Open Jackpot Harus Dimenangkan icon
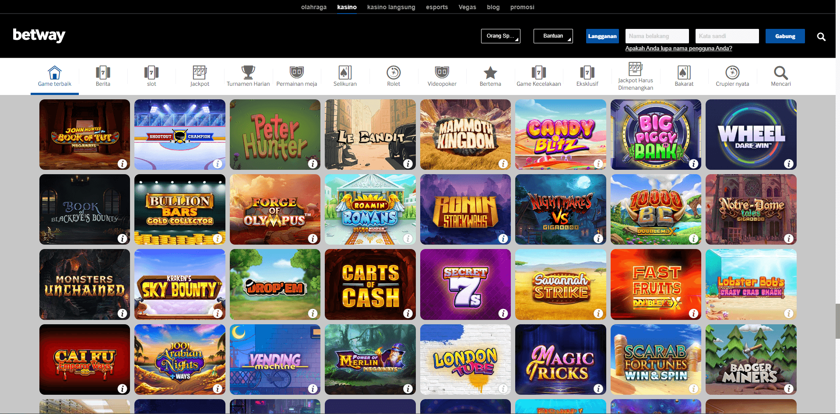The image size is (840, 414). click(x=636, y=69)
